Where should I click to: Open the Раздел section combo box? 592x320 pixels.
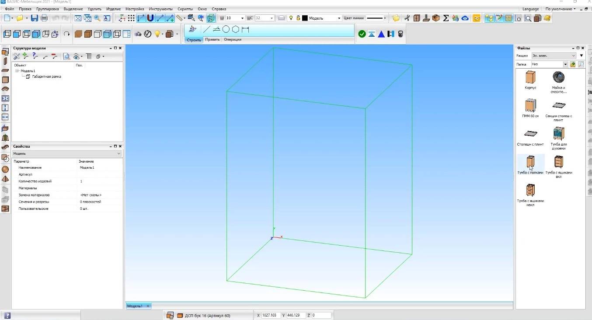click(x=554, y=56)
